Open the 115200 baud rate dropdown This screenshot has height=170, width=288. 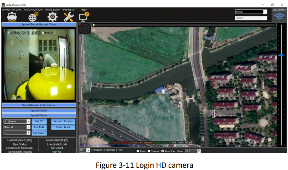click(265, 18)
